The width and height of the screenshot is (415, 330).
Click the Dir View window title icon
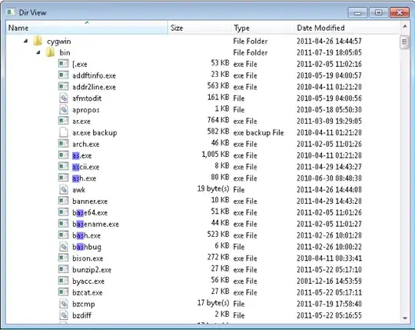[x=11, y=12]
